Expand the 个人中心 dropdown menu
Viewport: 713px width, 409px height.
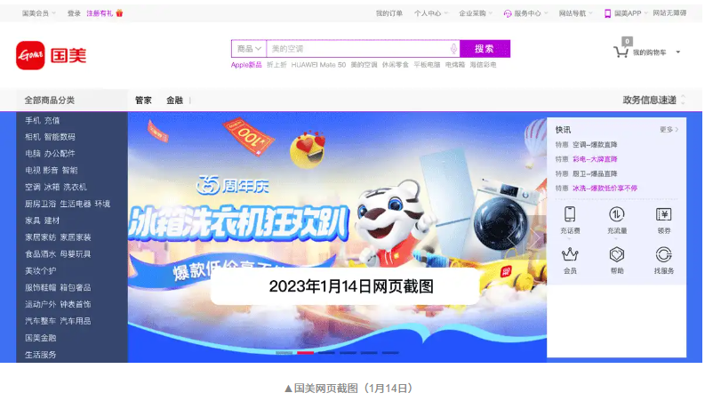(x=430, y=13)
